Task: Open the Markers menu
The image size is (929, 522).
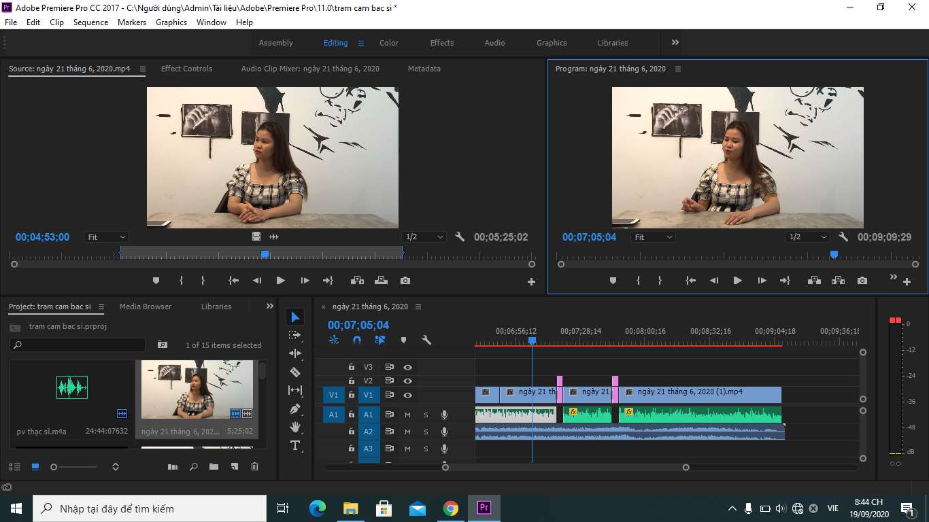Action: [x=132, y=22]
